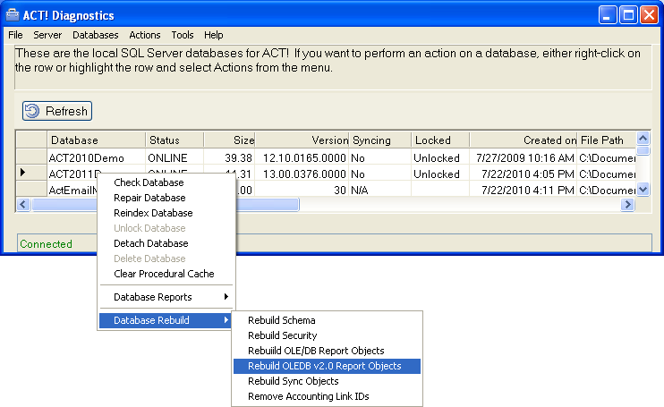Select Detach Database option
Image resolution: width=664 pixels, height=407 pixels.
tap(166, 243)
